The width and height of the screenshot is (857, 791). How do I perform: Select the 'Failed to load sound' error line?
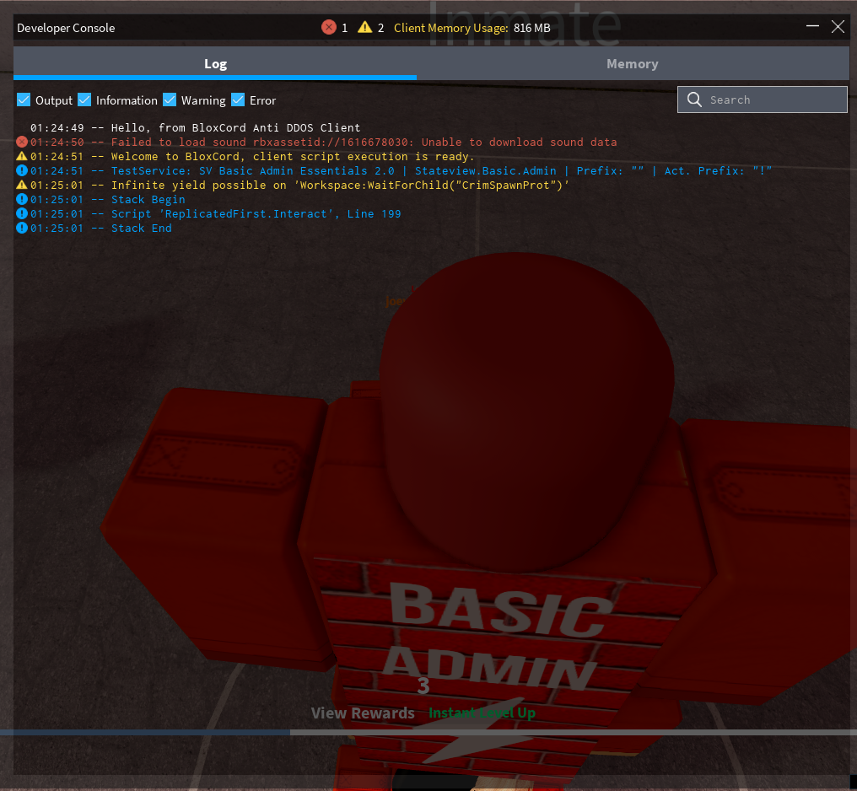(x=323, y=142)
